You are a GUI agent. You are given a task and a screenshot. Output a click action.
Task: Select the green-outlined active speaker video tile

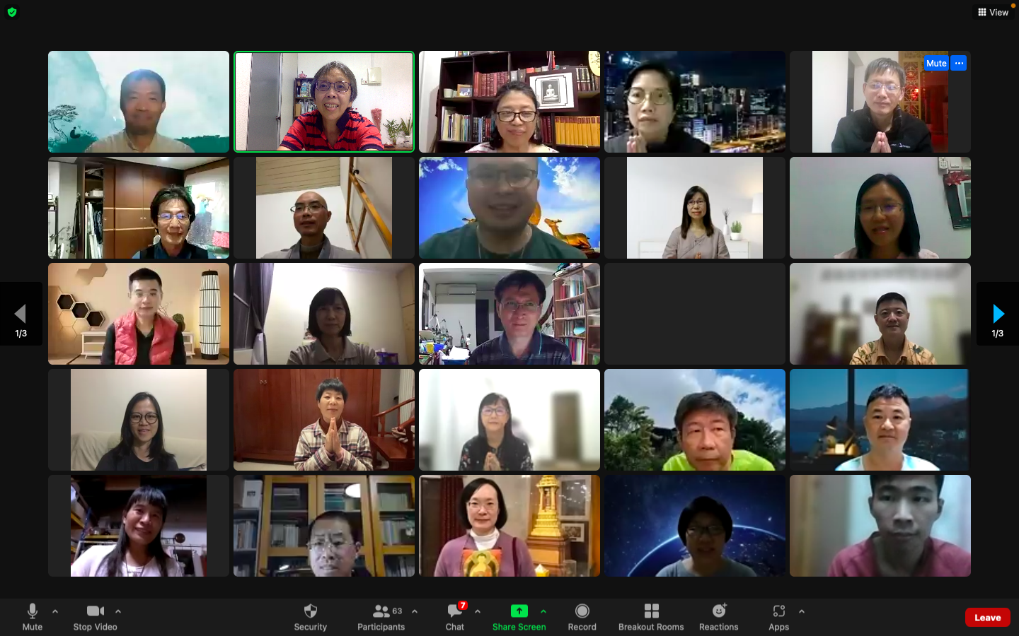coord(324,102)
